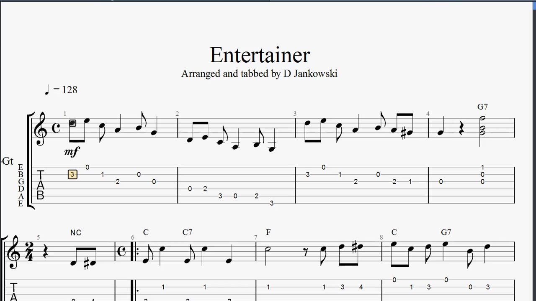Click "Arranged and tabbed by D Jankowski" subtitle
Image resolution: width=536 pixels, height=301 pixels.
(x=259, y=74)
